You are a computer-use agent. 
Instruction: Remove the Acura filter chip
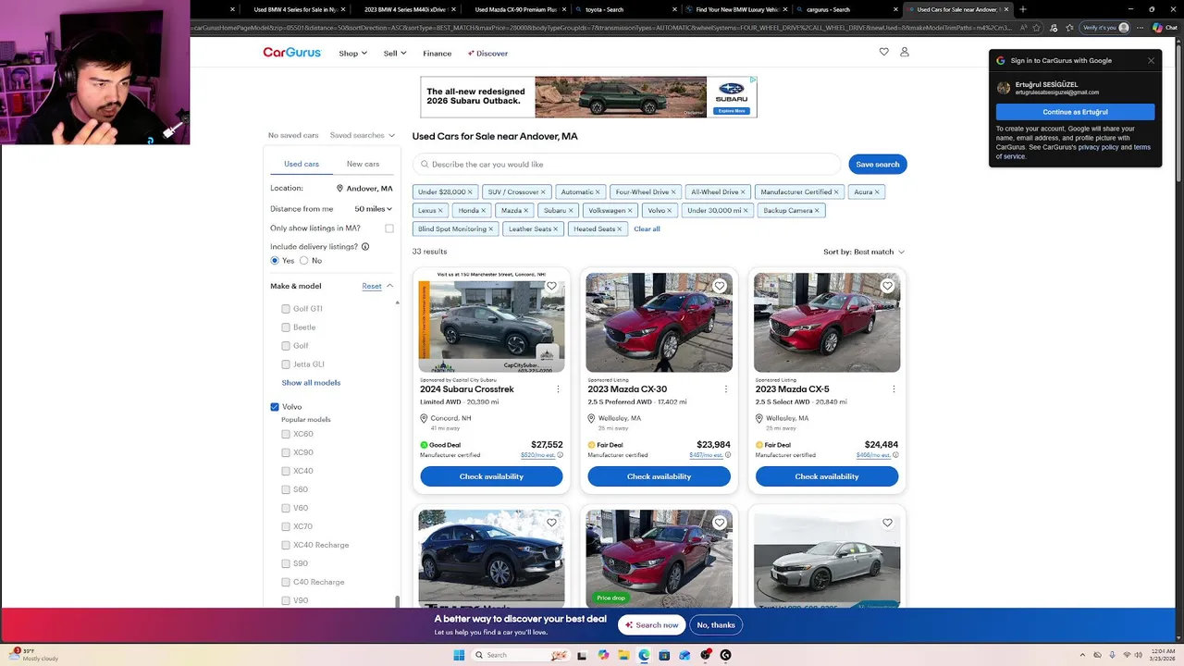[x=877, y=191]
